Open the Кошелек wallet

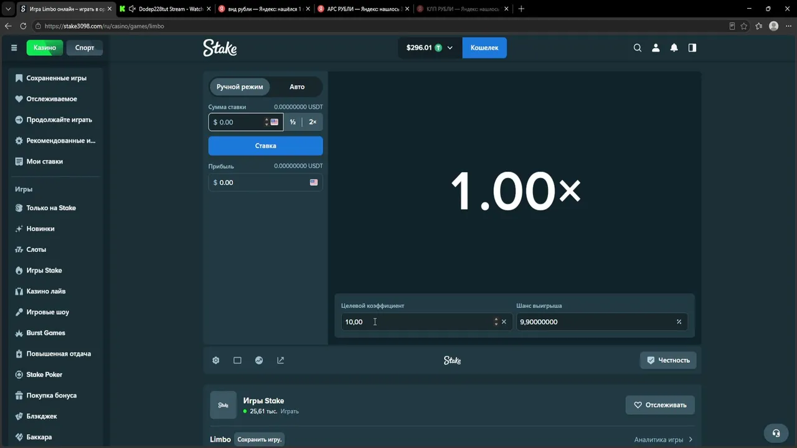[484, 48]
